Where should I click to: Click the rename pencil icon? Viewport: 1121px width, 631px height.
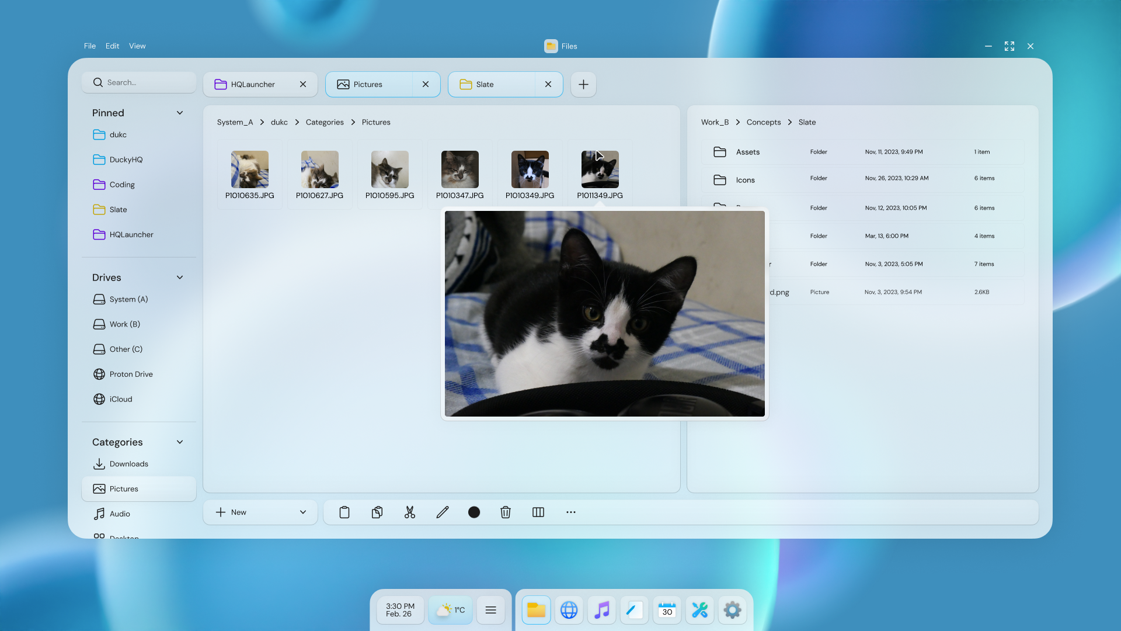coord(443,512)
